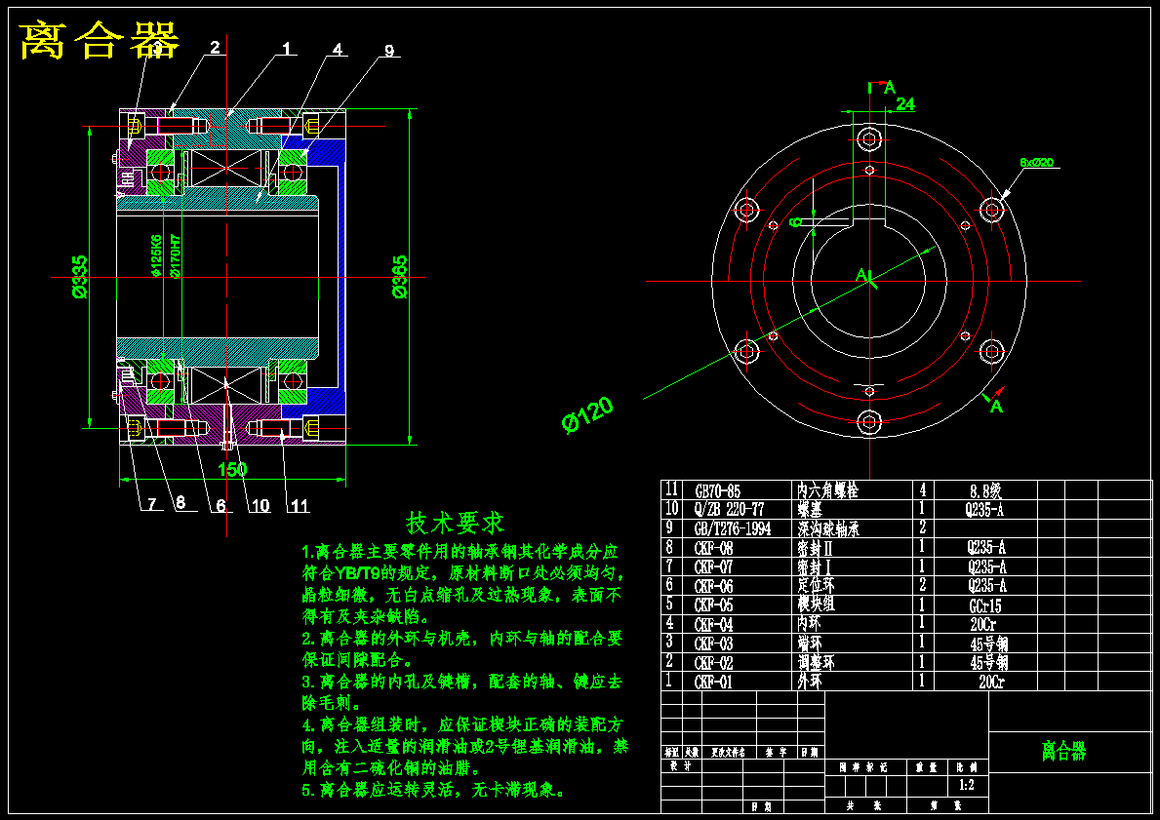Viewport: 1160px width, 820px height.
Task: Select the Q/ZB 220-77 code cell
Action: 730,509
